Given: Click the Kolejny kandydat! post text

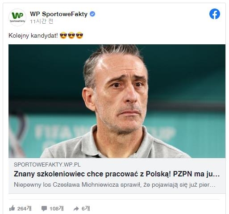Looking at the screenshot, I should tap(33, 36).
